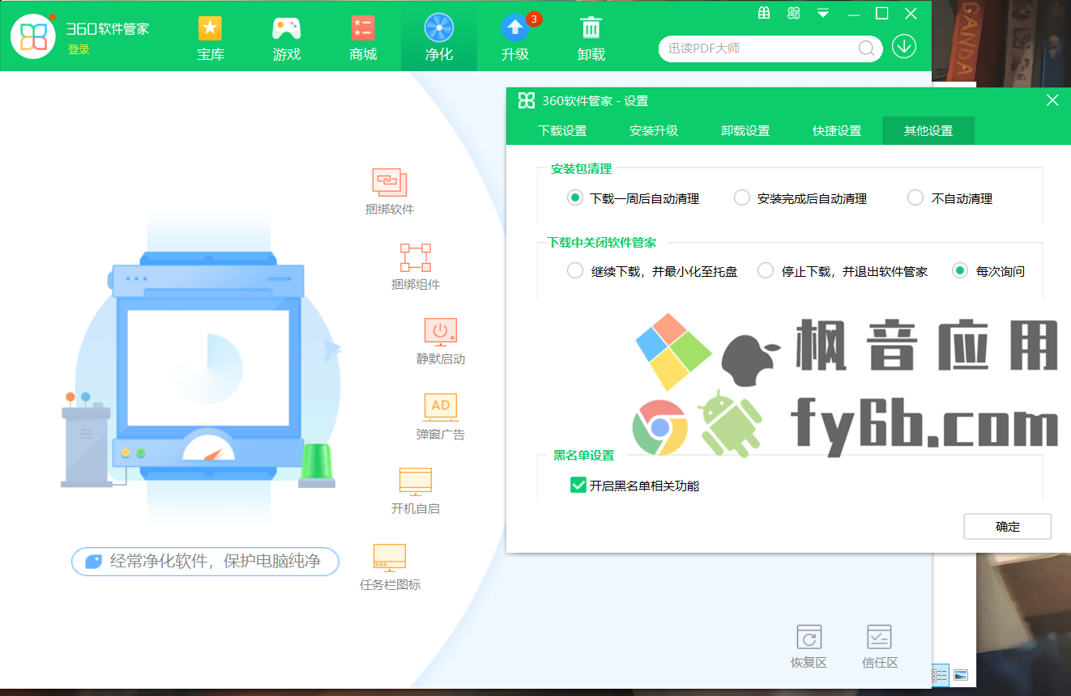The height and width of the screenshot is (696, 1071).
Task: Click the 经常净化软件 tip banner
Action: click(205, 561)
